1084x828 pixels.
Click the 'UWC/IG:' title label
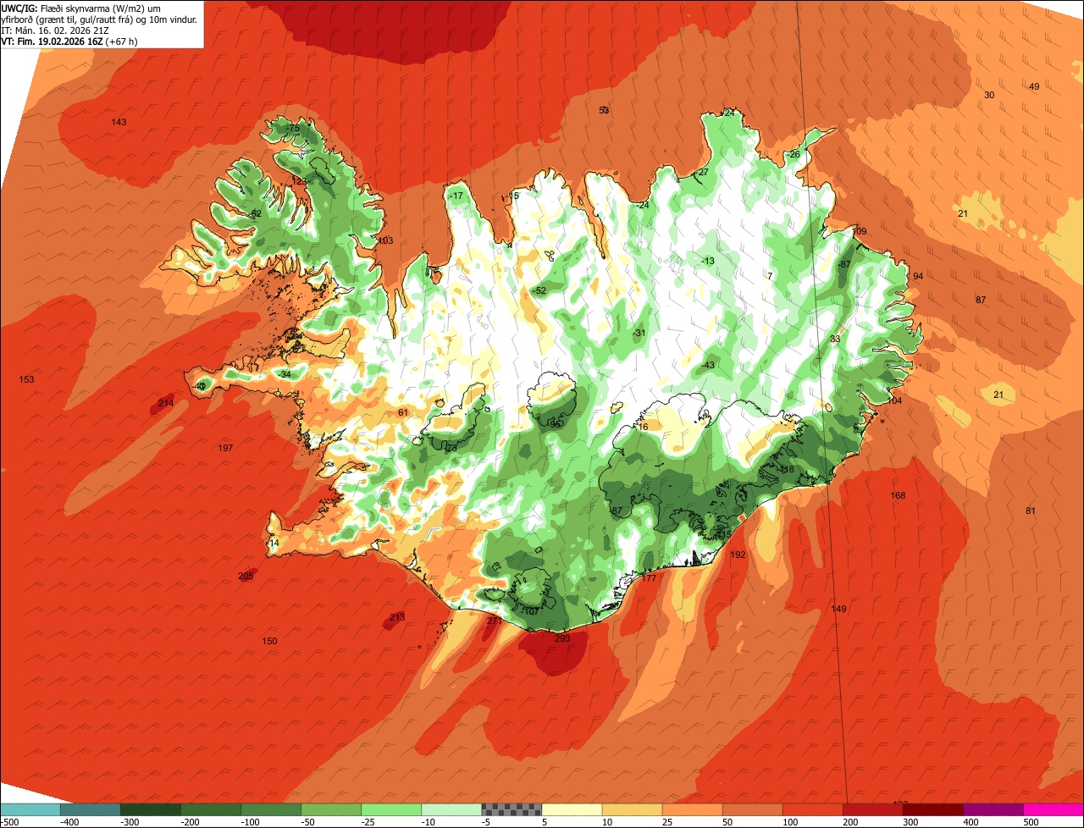tap(19, 8)
